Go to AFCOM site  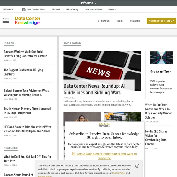coord(56,9)
